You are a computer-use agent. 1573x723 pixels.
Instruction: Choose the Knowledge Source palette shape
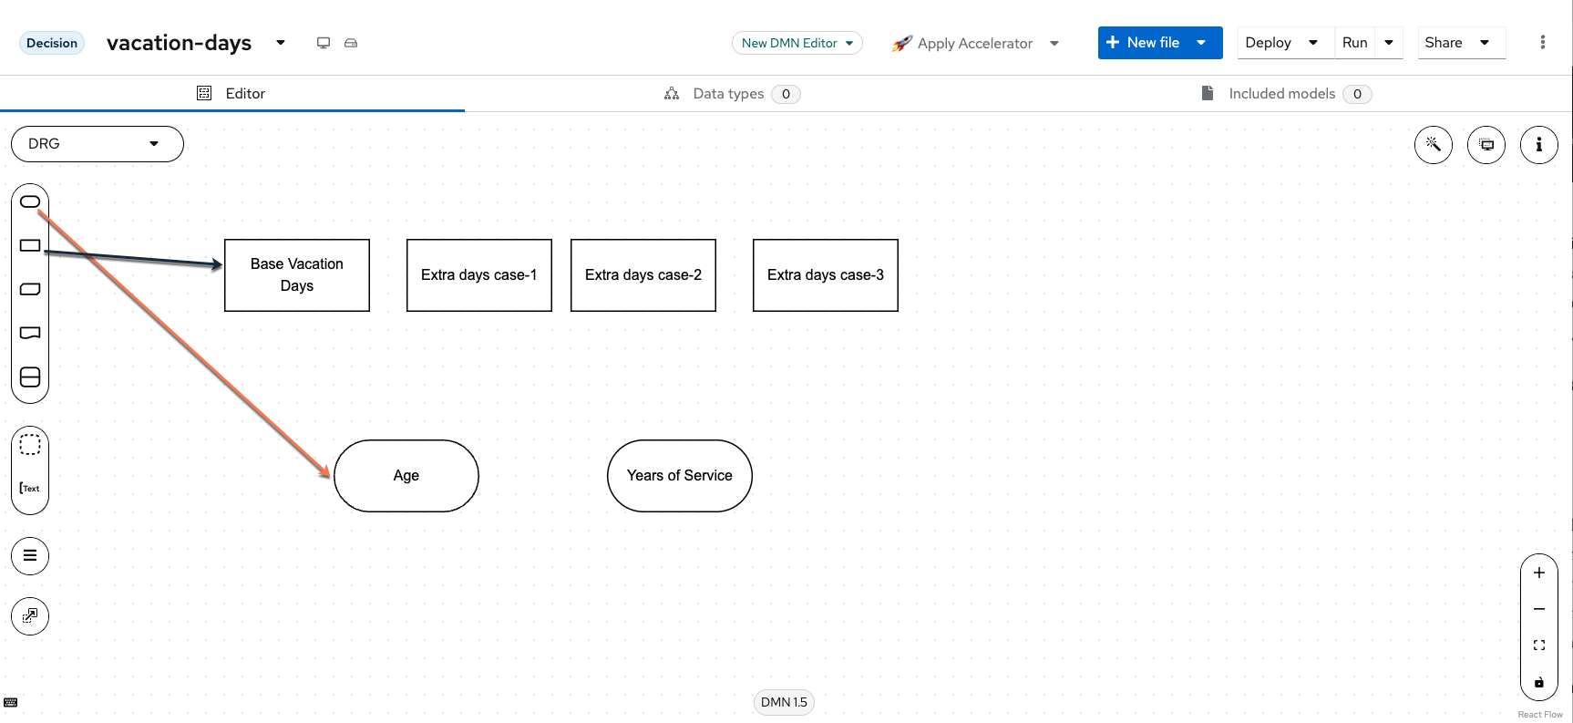[x=30, y=333]
